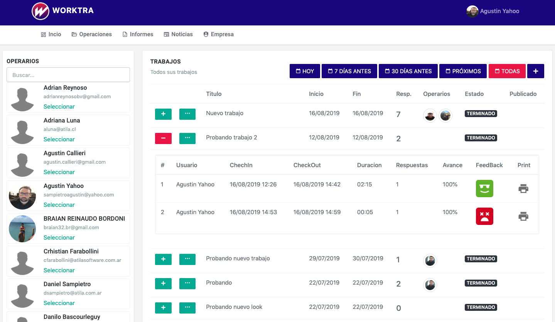Filter trabajos by 30 DÍAS ANTES
555x322 pixels.
coord(408,71)
